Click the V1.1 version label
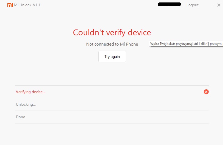The height and width of the screenshot is (145, 223). (x=37, y=5)
